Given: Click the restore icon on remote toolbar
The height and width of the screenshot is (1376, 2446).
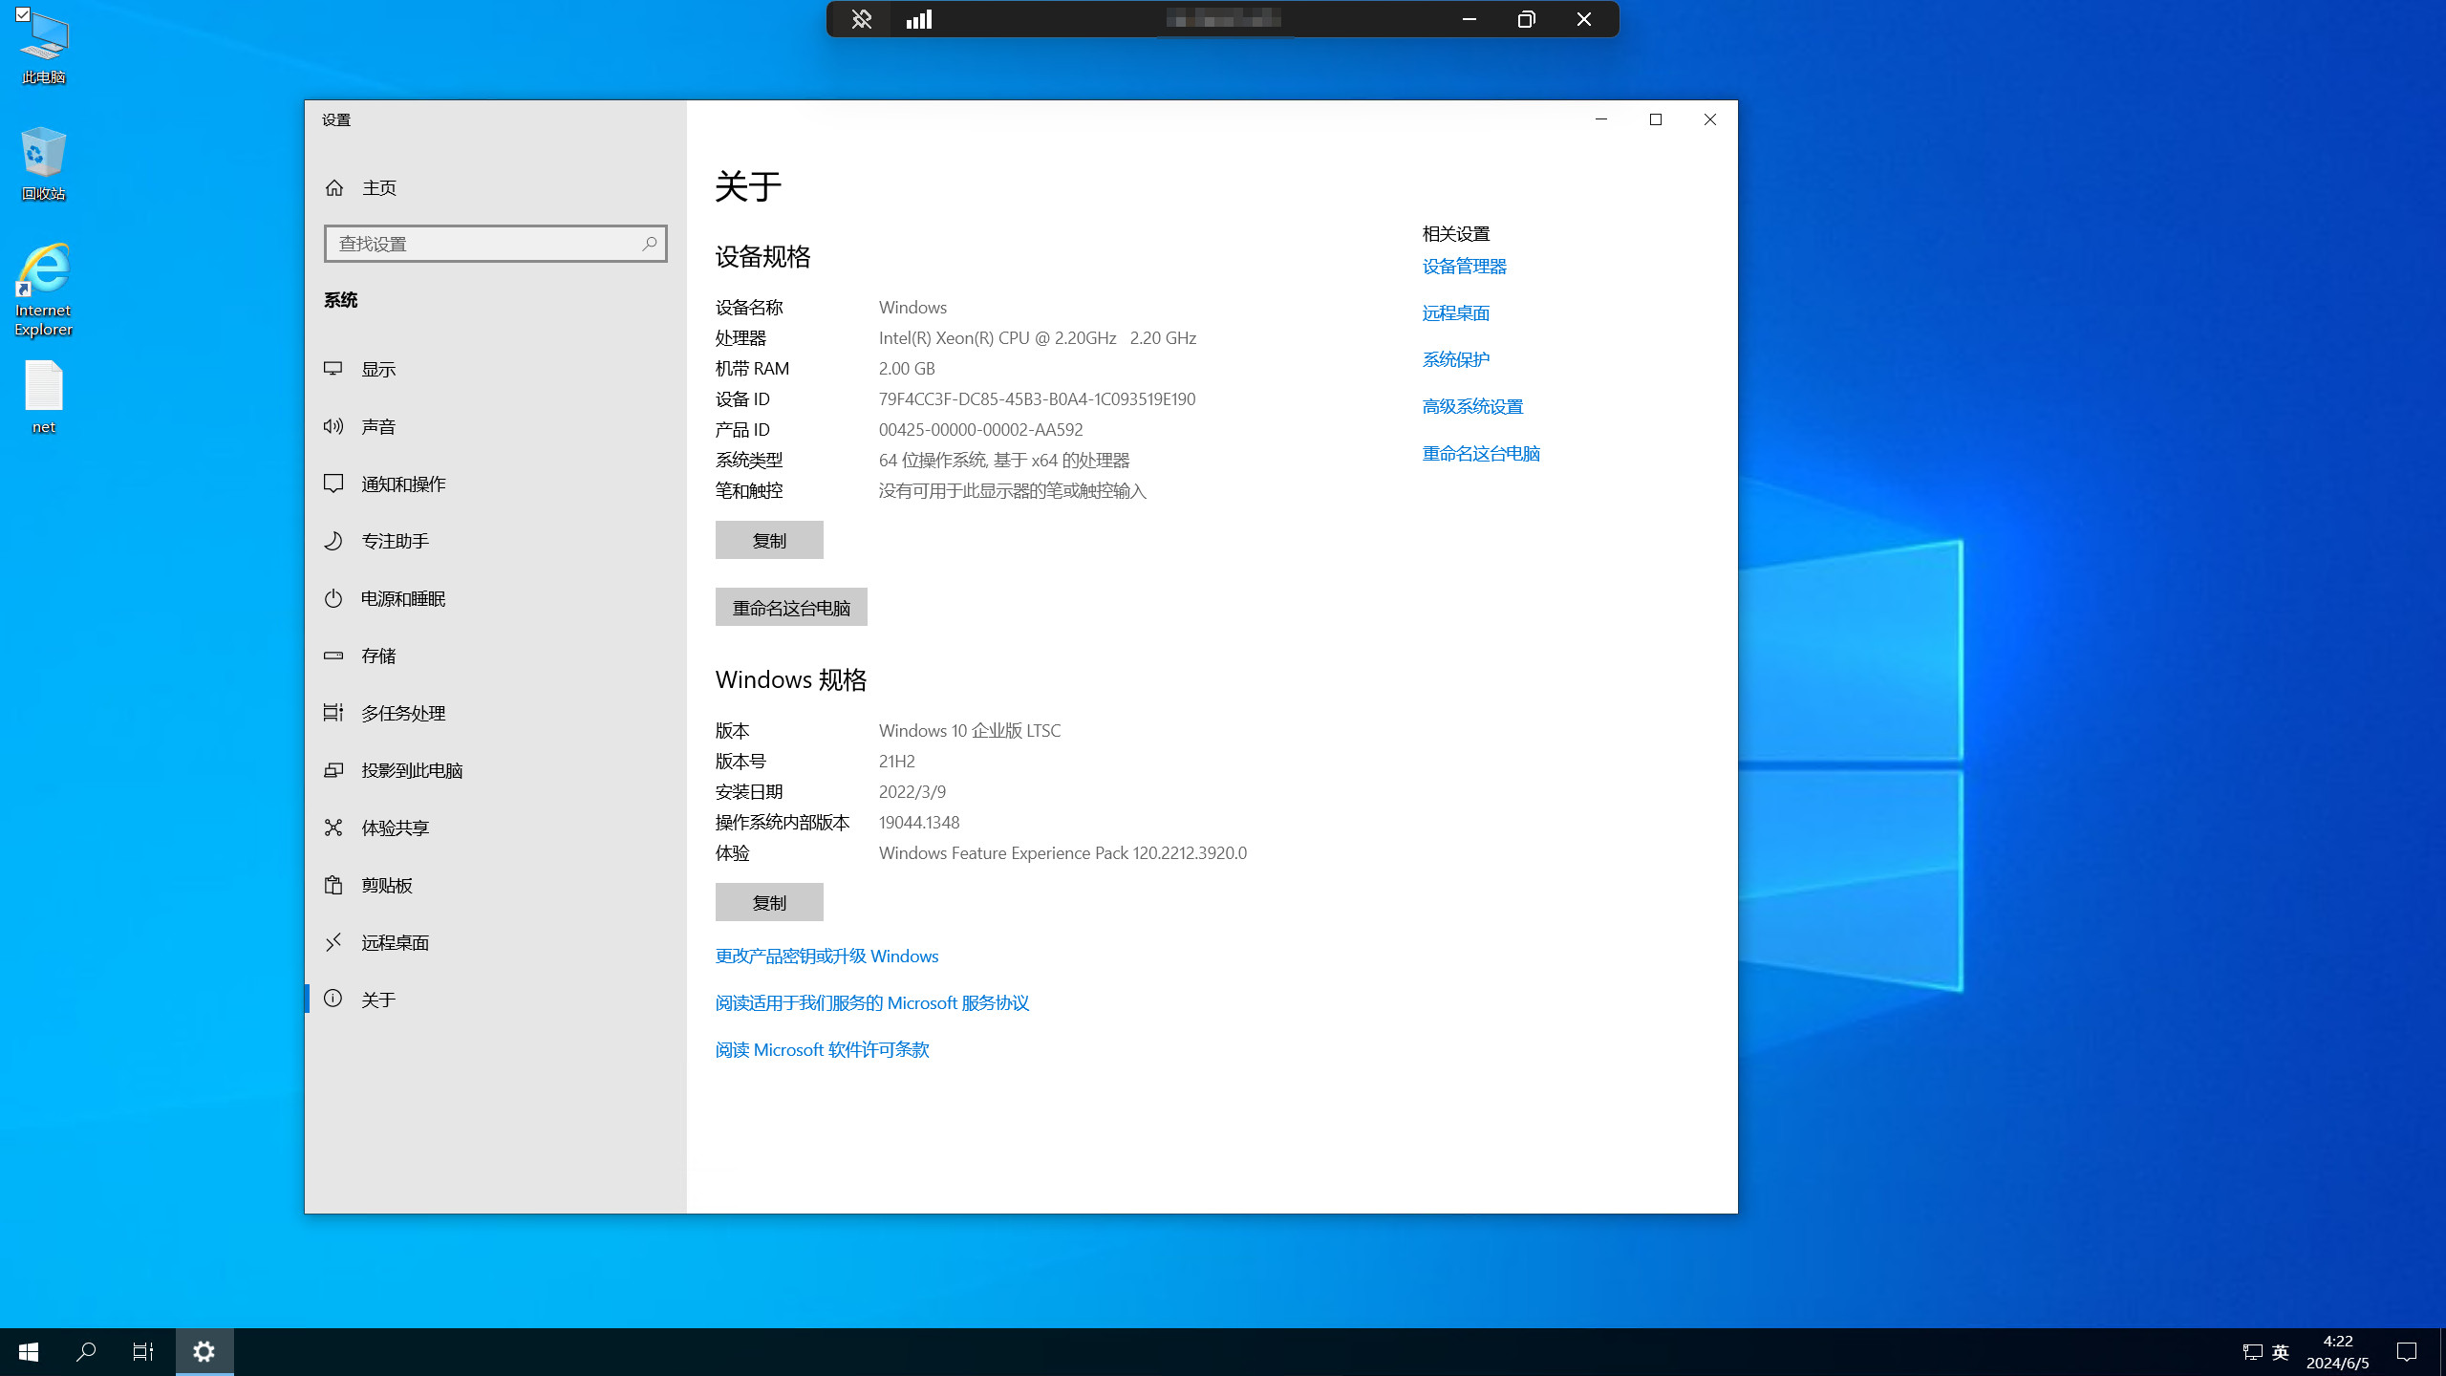Looking at the screenshot, I should 1527,19.
